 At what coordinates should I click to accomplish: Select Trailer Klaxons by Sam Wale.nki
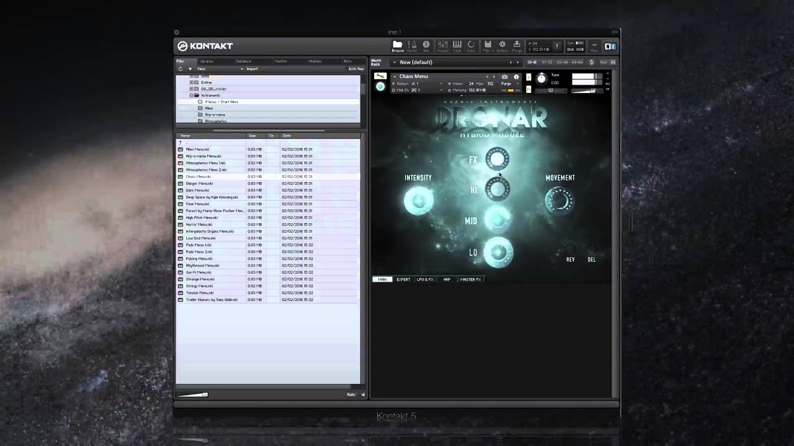(268, 300)
